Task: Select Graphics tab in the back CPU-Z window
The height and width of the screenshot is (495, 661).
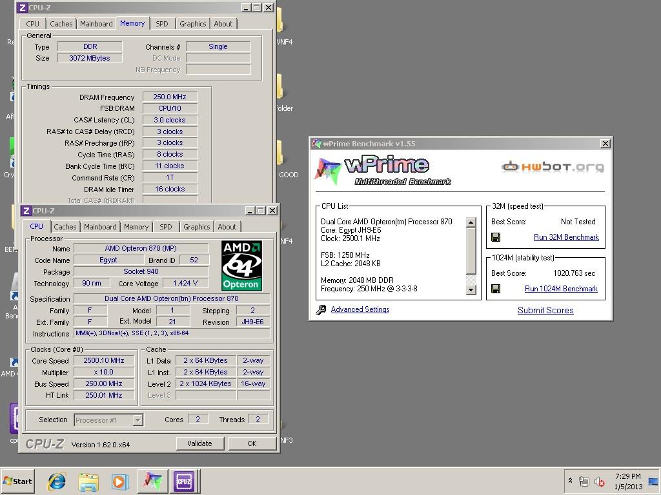Action: (192, 24)
